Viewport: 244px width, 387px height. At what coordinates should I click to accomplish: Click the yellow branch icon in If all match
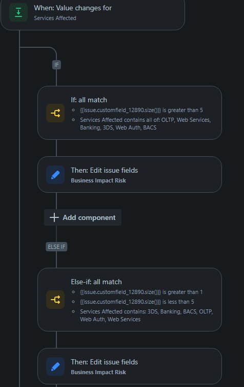[x=55, y=113]
